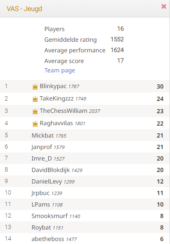Select player TakeKingzzz rated 1749
The height and width of the screenshot is (244, 170).
pos(85,99)
